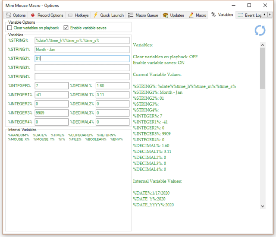
Task: Switch to the Options tab
Action: pos(16,15)
